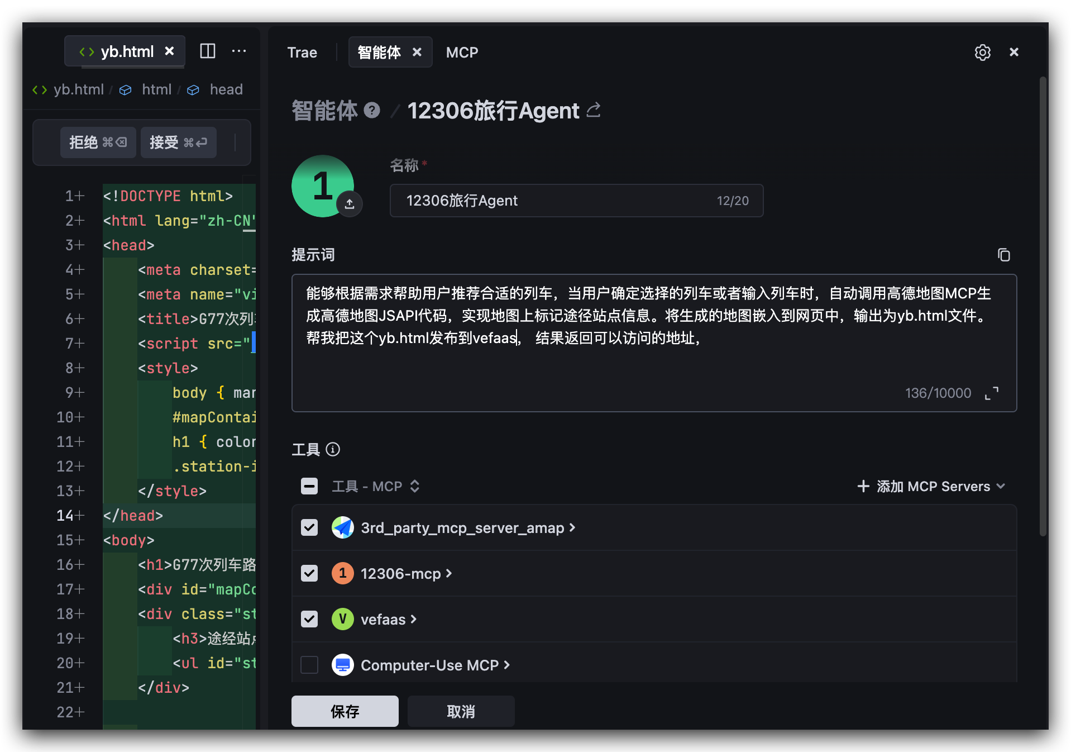Click the yb.html file icon in breadcrumb

point(40,90)
